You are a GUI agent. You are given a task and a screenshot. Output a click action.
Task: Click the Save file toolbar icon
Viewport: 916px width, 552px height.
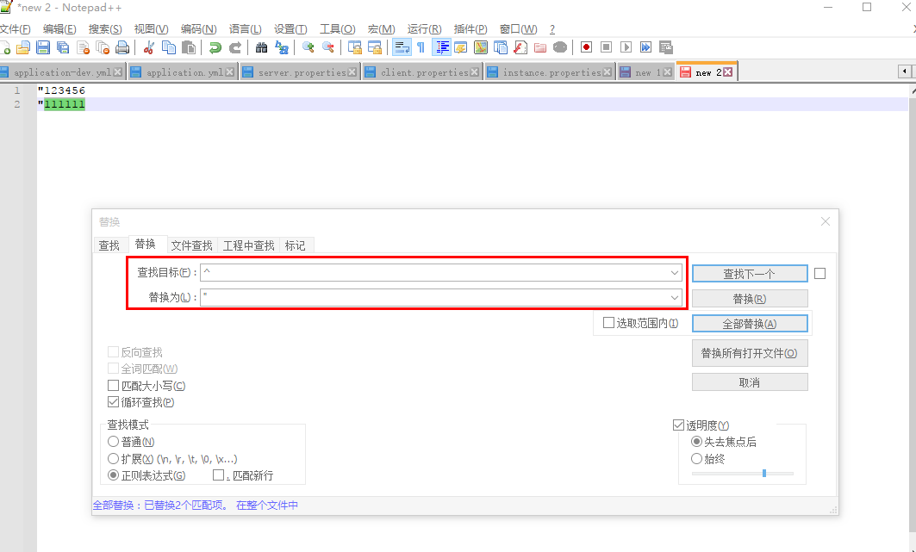coord(43,47)
